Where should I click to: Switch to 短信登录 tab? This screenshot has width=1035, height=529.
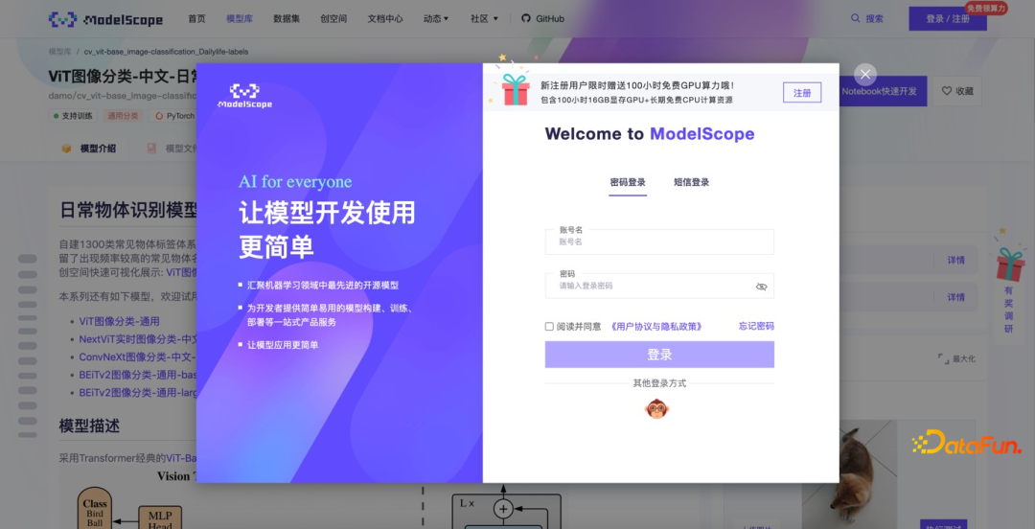(691, 182)
